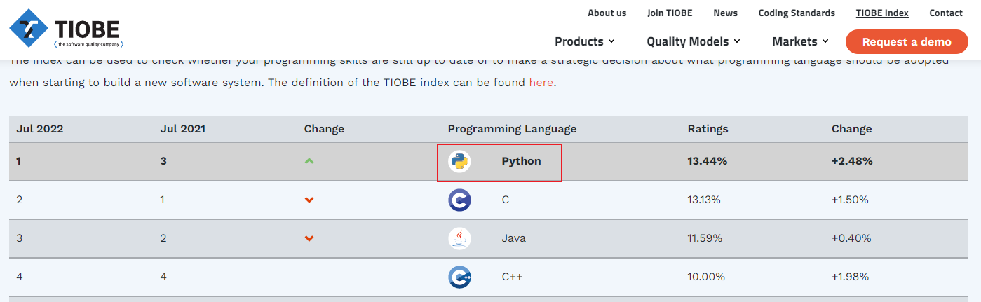This screenshot has width=981, height=302.
Task: Open the Join TIOBE link
Action: [x=670, y=13]
